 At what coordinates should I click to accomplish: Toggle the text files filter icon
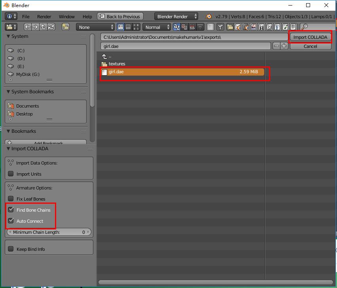293,27
